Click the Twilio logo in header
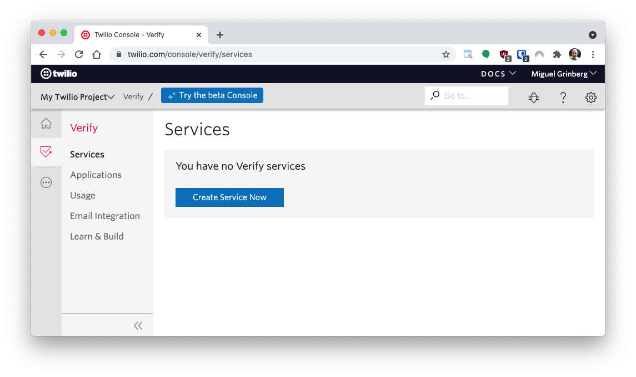 tap(59, 74)
